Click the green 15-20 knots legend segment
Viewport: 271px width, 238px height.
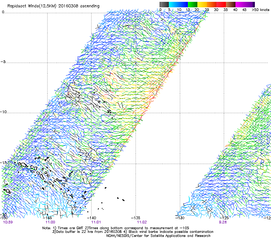(193, 4)
